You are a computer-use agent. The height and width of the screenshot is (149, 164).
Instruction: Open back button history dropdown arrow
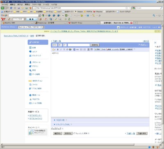point(8,8)
